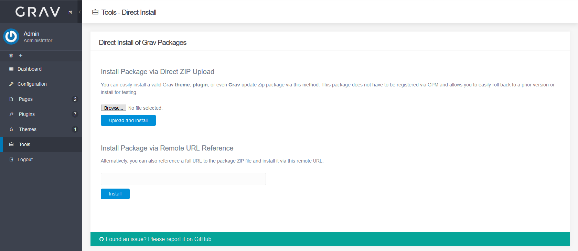
Task: Click the 'Tools - Direct Install' page title
Action: 129,12
